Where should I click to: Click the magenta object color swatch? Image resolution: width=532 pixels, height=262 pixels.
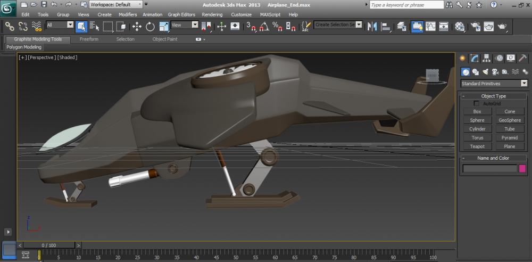522,169
